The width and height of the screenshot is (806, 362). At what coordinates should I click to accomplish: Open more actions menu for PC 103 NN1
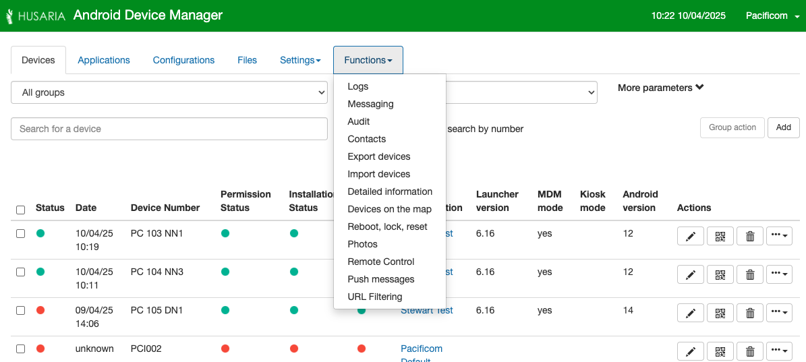(x=779, y=236)
